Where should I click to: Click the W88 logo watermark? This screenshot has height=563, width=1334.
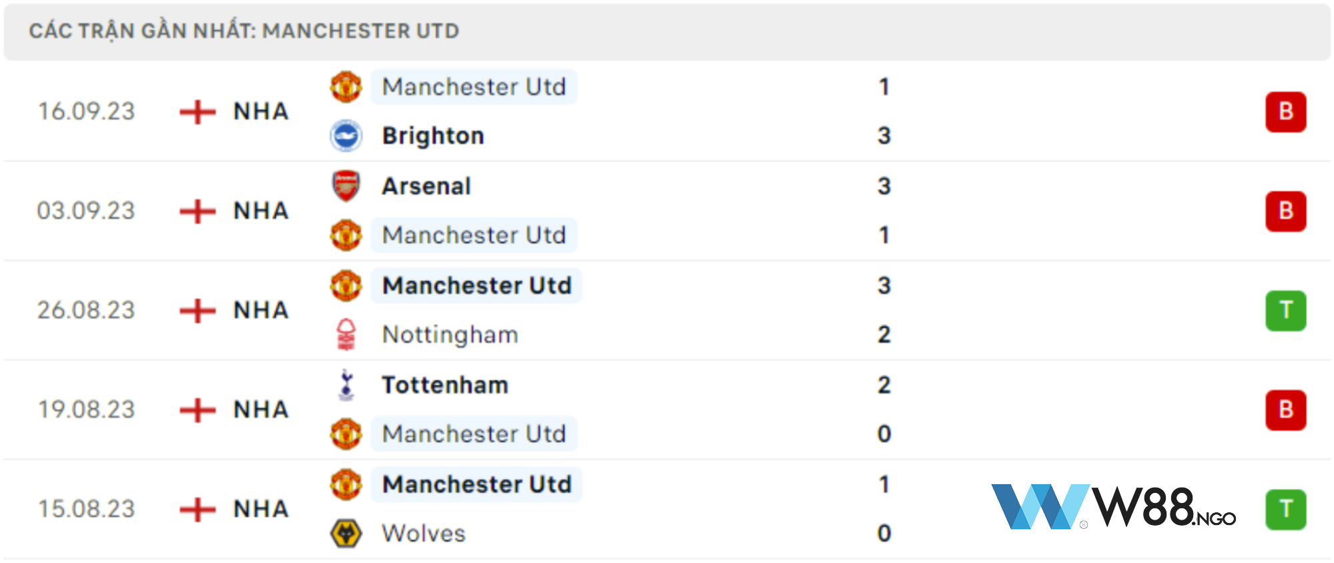(x=1113, y=507)
